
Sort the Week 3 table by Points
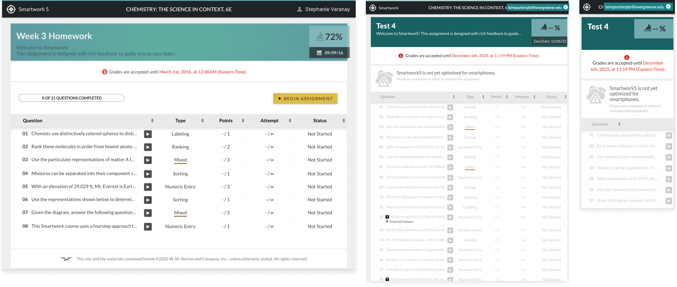pos(243,121)
